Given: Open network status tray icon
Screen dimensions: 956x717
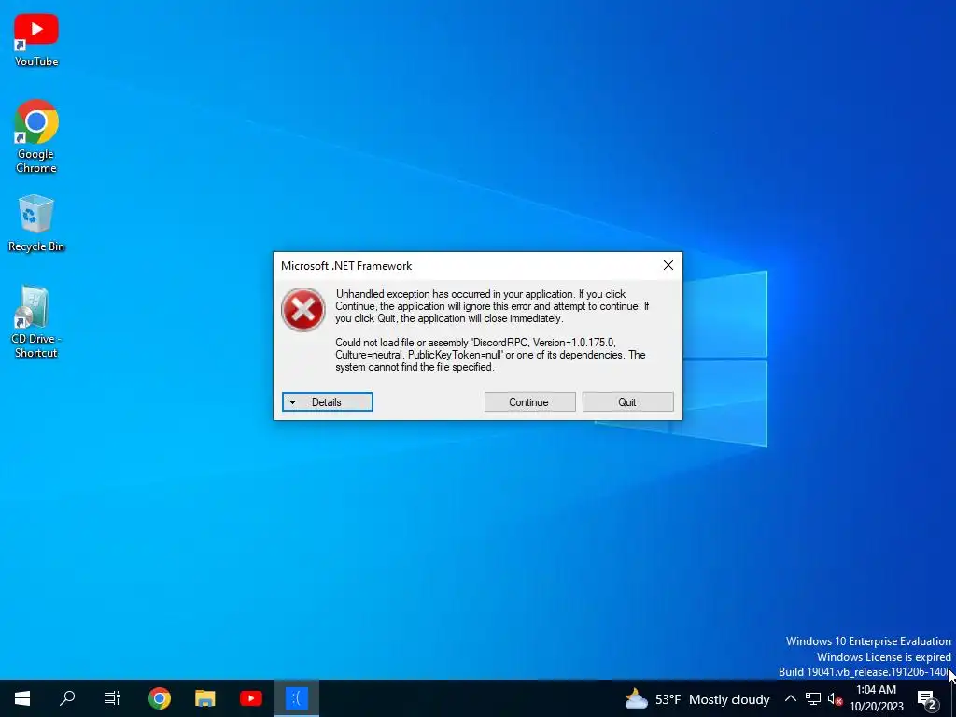Looking at the screenshot, I should [813, 698].
